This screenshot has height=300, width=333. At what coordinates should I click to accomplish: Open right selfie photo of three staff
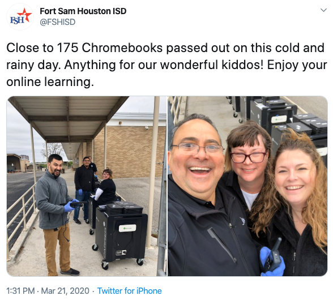[247, 186]
